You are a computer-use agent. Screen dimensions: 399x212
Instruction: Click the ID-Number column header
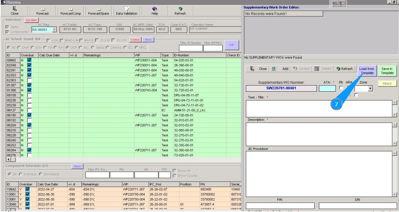pos(199,55)
